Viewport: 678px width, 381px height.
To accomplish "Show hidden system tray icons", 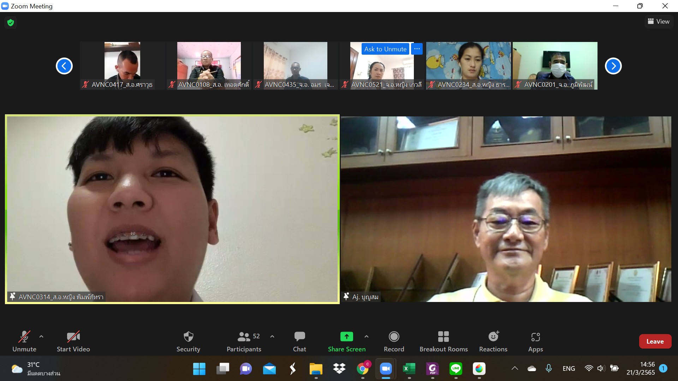I will tap(515, 368).
